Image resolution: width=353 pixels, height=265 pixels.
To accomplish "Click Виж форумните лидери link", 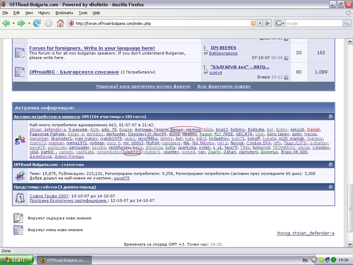I will pos(224,86).
